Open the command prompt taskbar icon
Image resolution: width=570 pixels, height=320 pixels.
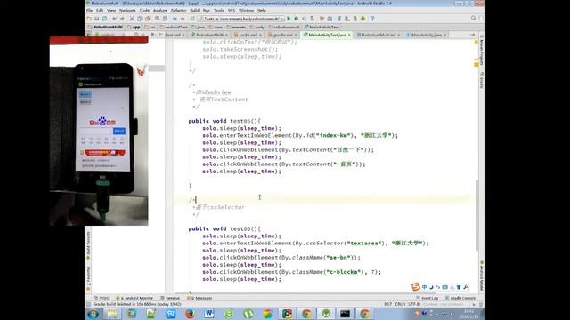[345, 314]
